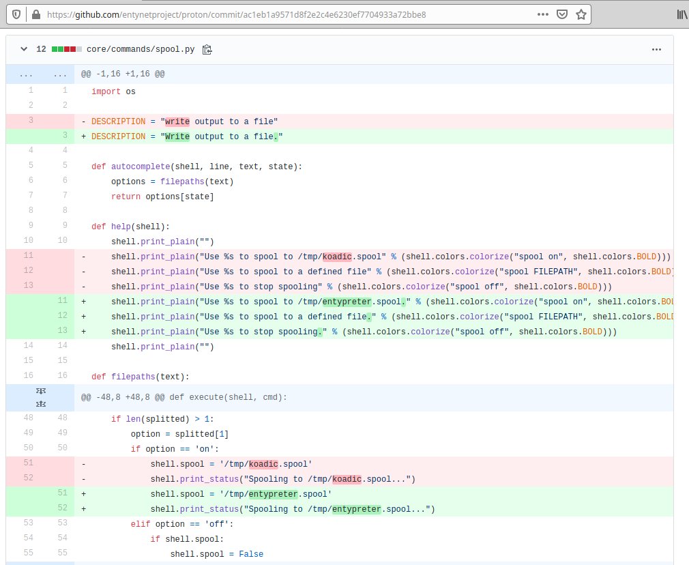This screenshot has height=565, width=689.
Task: Open the site security padlock info
Action: tap(36, 14)
